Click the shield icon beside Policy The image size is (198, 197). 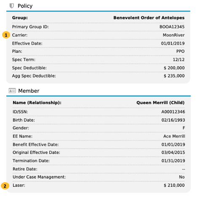click(11, 6)
